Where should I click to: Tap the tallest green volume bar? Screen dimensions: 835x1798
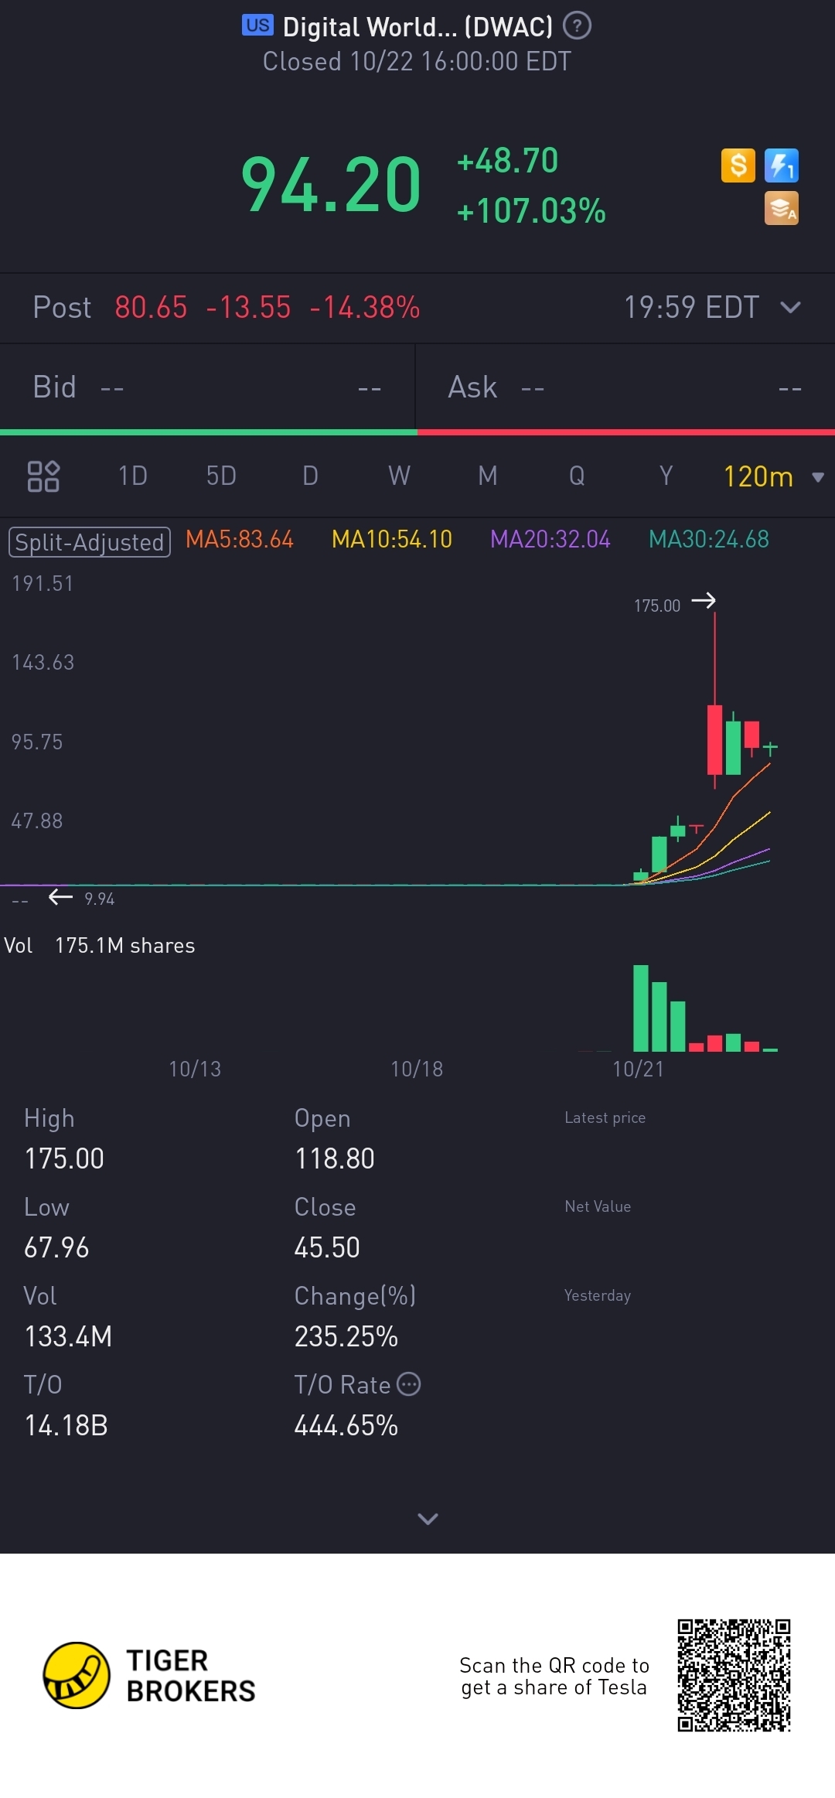[x=641, y=1008]
